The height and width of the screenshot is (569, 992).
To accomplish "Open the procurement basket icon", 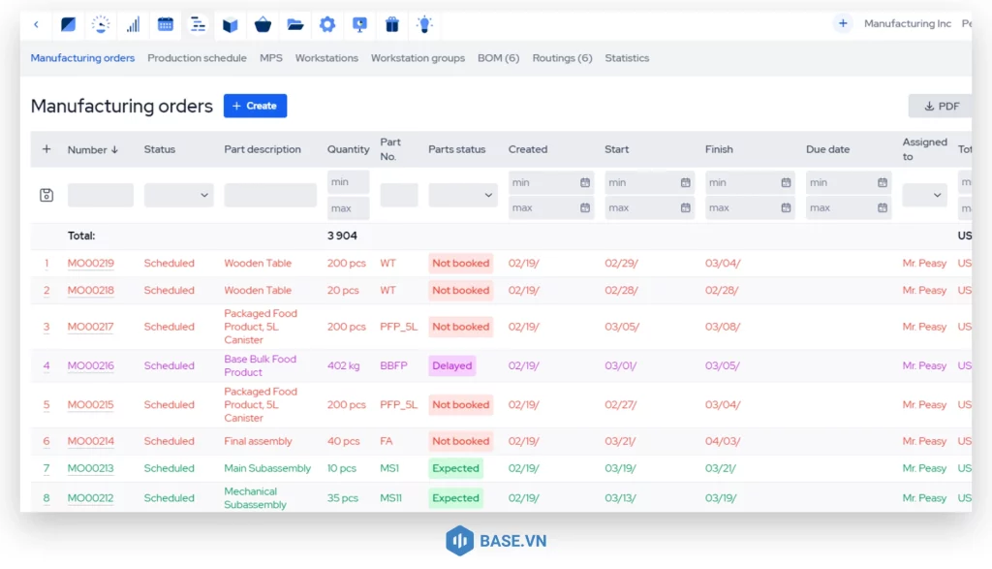I will 263,24.
